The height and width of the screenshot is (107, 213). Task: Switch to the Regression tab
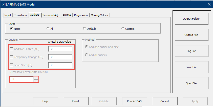[x=81, y=15]
